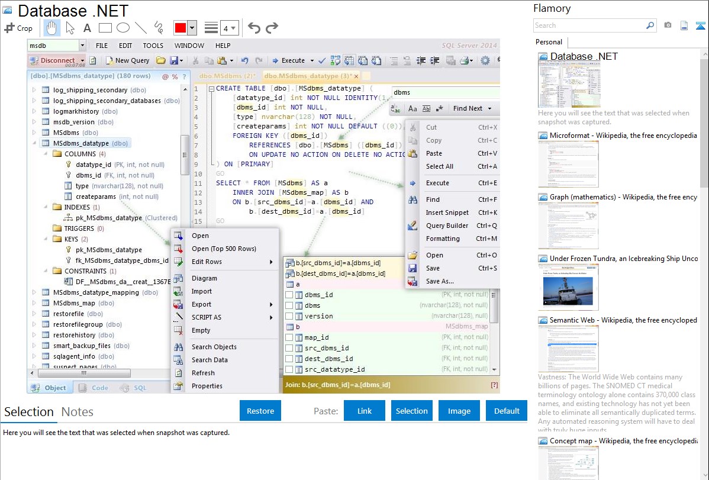
Task: Collapse the KEYS folder
Action: click(46, 239)
